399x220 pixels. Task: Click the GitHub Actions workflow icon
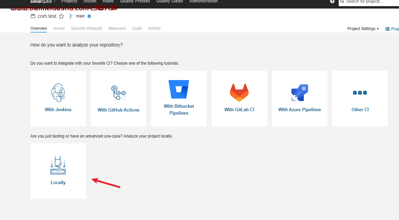(118, 93)
